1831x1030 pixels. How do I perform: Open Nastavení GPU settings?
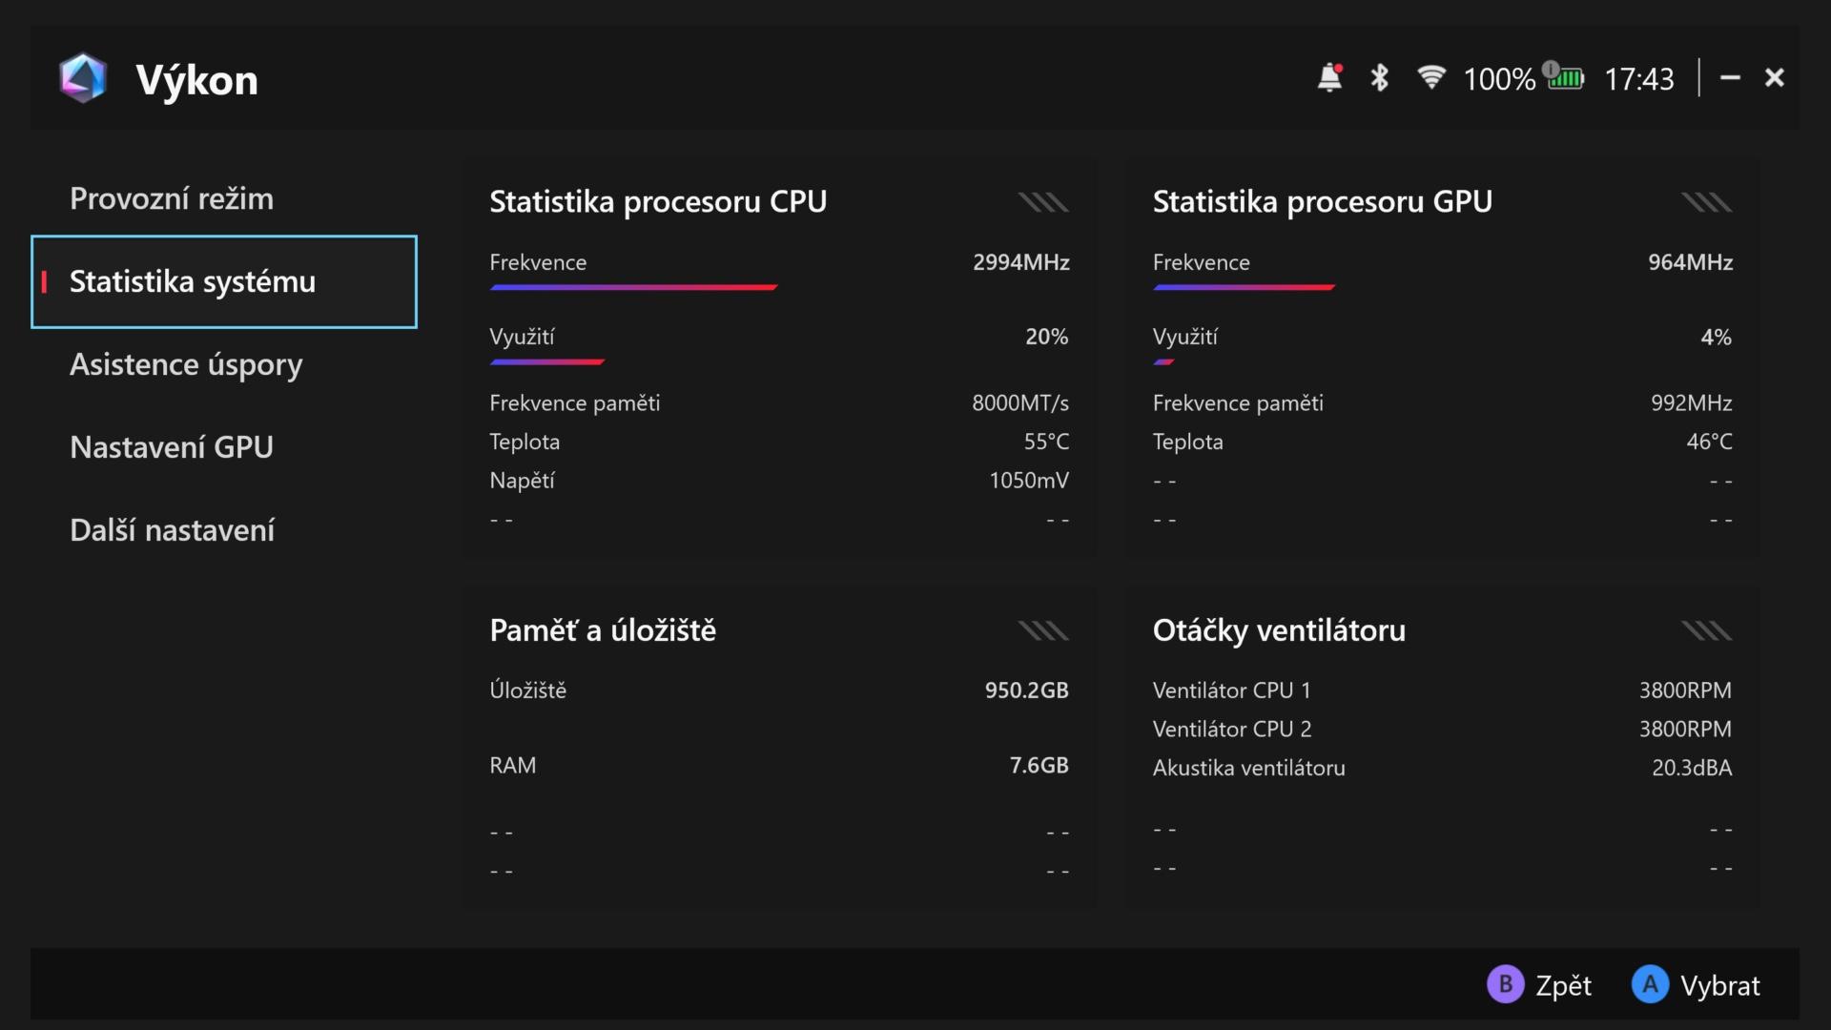click(172, 447)
